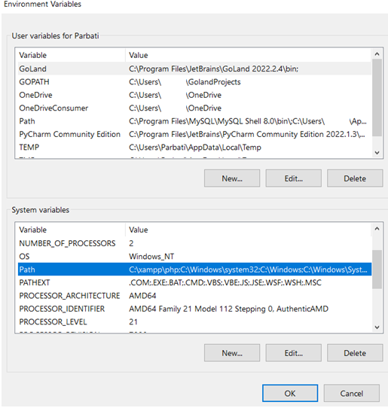This screenshot has height=408, width=388.
Task: Click Edit button under system variables
Action: [x=294, y=353]
